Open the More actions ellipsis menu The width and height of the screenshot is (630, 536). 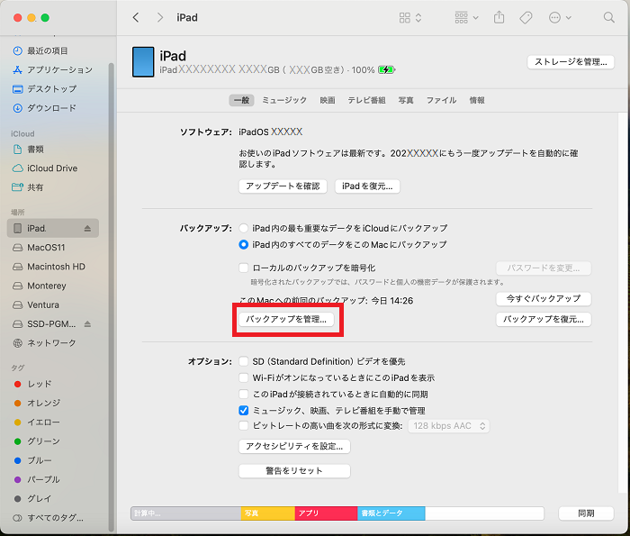560,18
